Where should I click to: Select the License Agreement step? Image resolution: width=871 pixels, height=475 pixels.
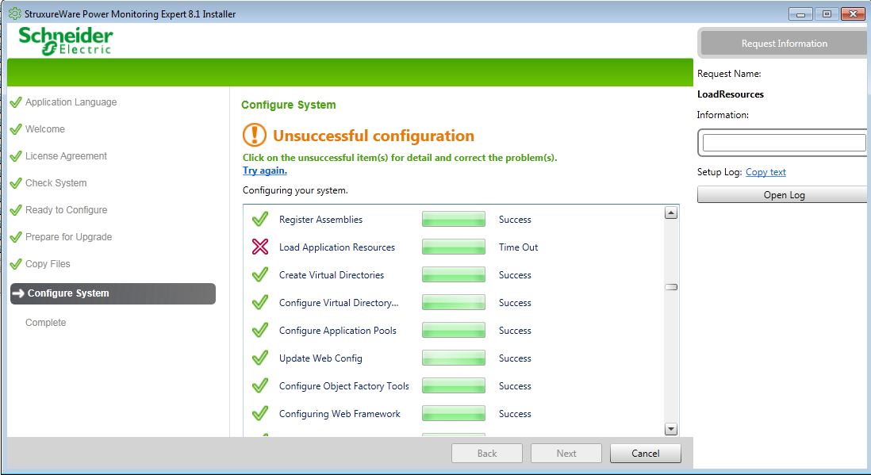click(x=66, y=156)
